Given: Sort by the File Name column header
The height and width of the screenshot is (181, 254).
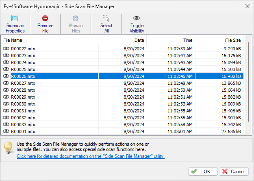Looking at the screenshot, I should [50, 40].
